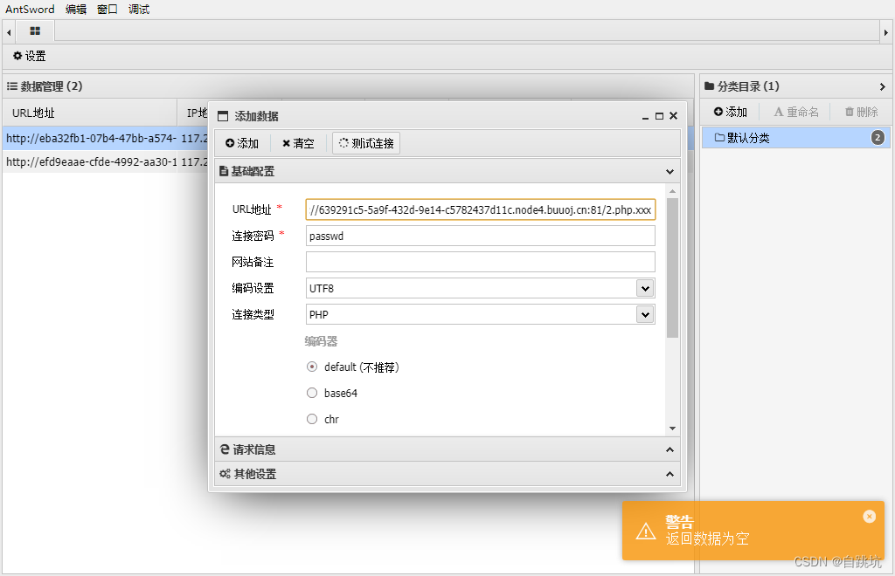Click 清空 in the dialog toolbar

298,144
